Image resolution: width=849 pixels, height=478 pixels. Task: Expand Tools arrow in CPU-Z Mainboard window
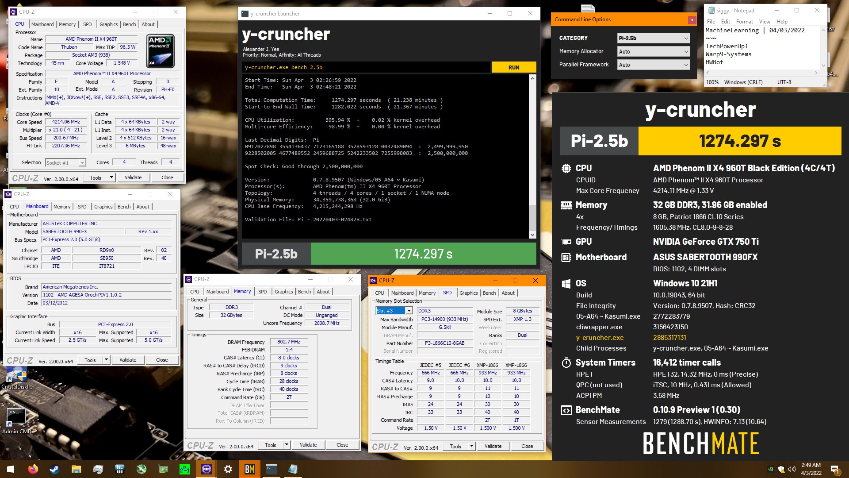coord(106,360)
